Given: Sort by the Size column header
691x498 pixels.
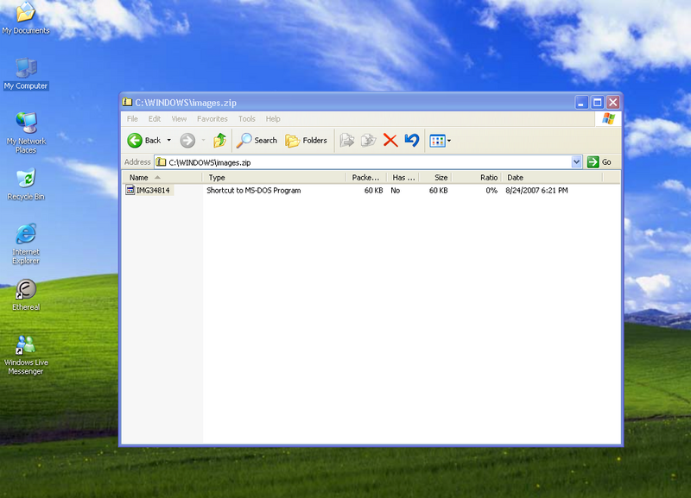Looking at the screenshot, I should tap(435, 178).
